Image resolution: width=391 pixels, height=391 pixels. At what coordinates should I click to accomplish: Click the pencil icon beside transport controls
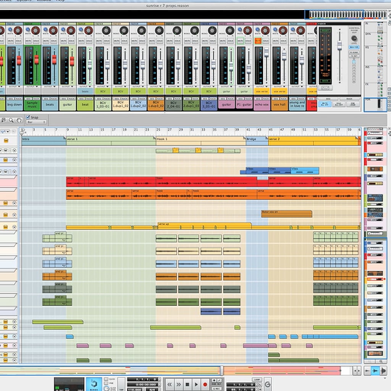point(219,380)
